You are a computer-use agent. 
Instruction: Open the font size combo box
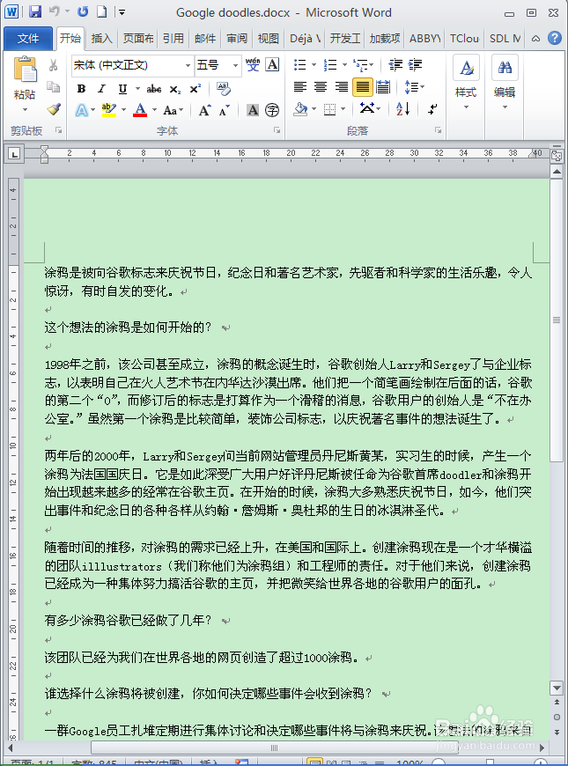coord(217,65)
